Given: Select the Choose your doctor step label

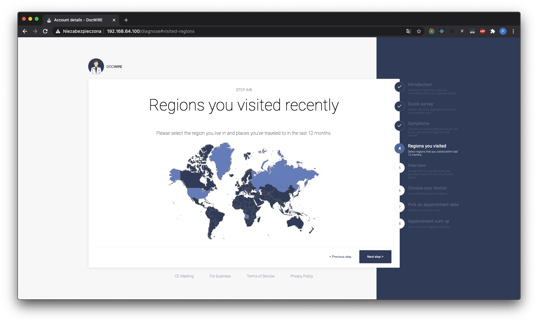Looking at the screenshot, I should (427, 188).
